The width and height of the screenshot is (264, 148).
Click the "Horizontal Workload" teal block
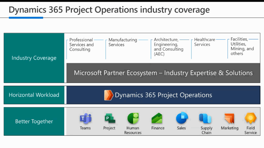(x=34, y=95)
